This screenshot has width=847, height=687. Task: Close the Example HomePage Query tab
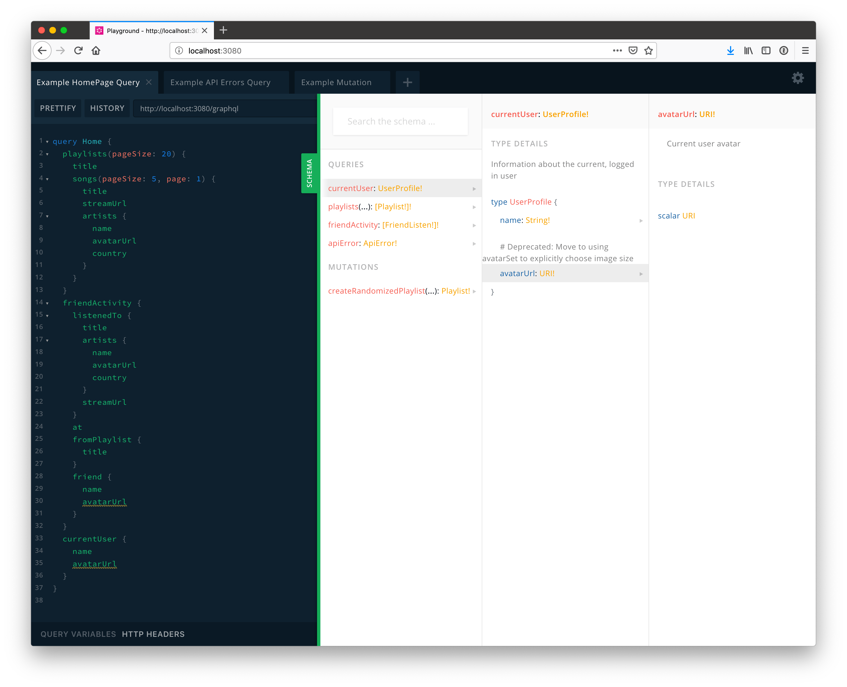point(149,82)
